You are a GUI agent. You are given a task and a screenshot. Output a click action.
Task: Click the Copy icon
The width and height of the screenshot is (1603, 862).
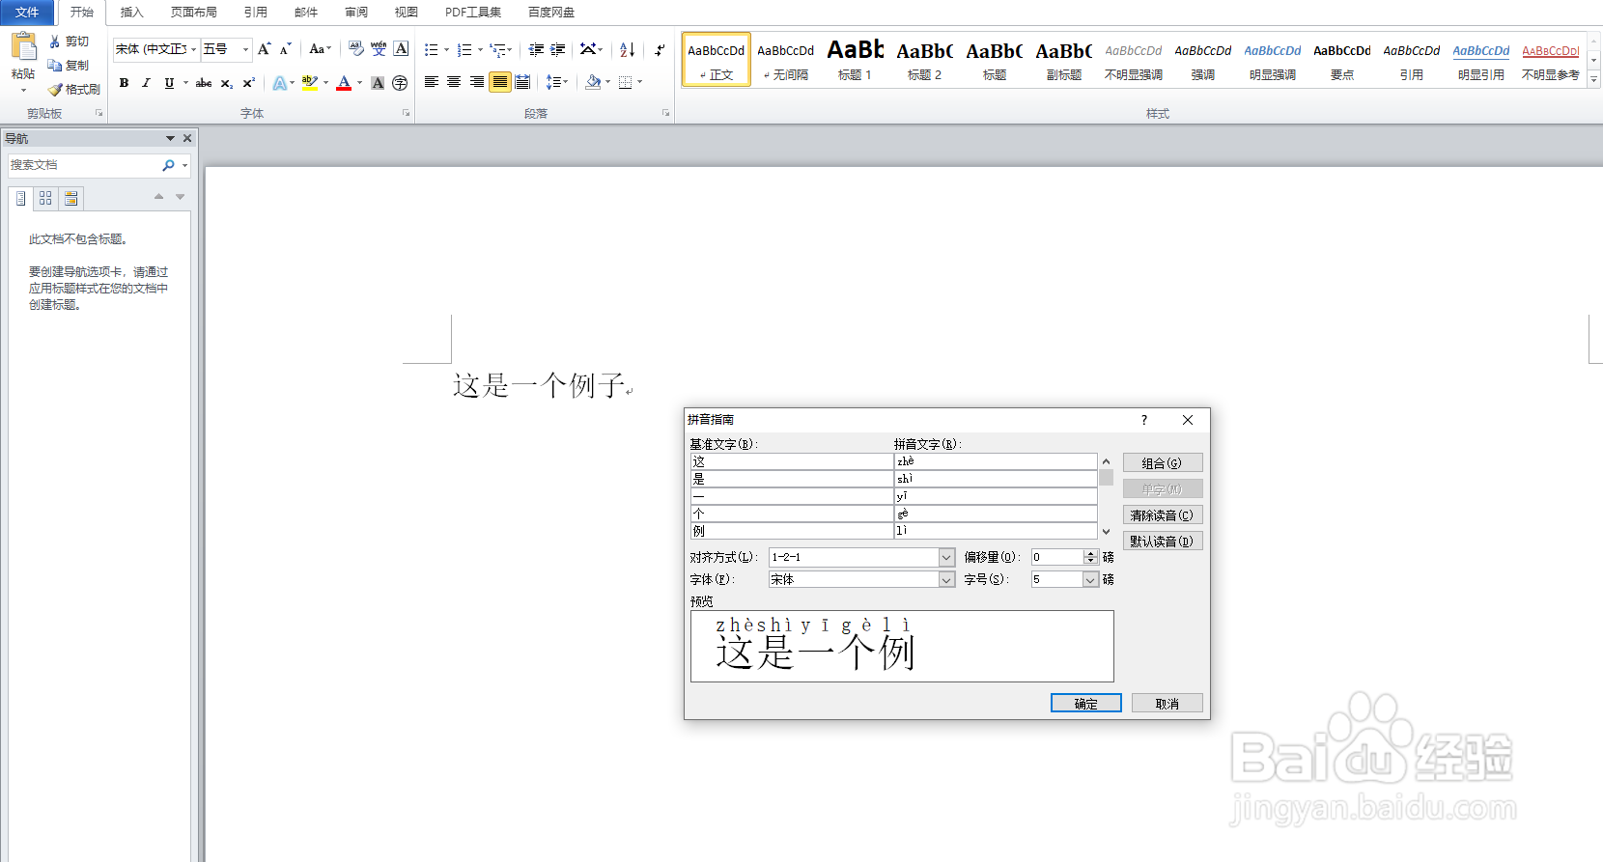point(55,66)
